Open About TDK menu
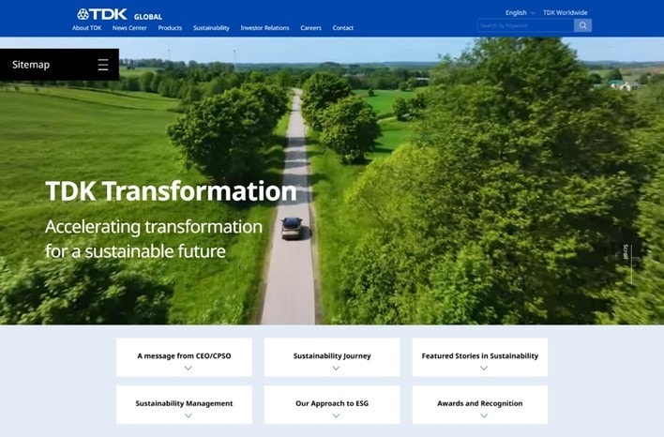 87,28
